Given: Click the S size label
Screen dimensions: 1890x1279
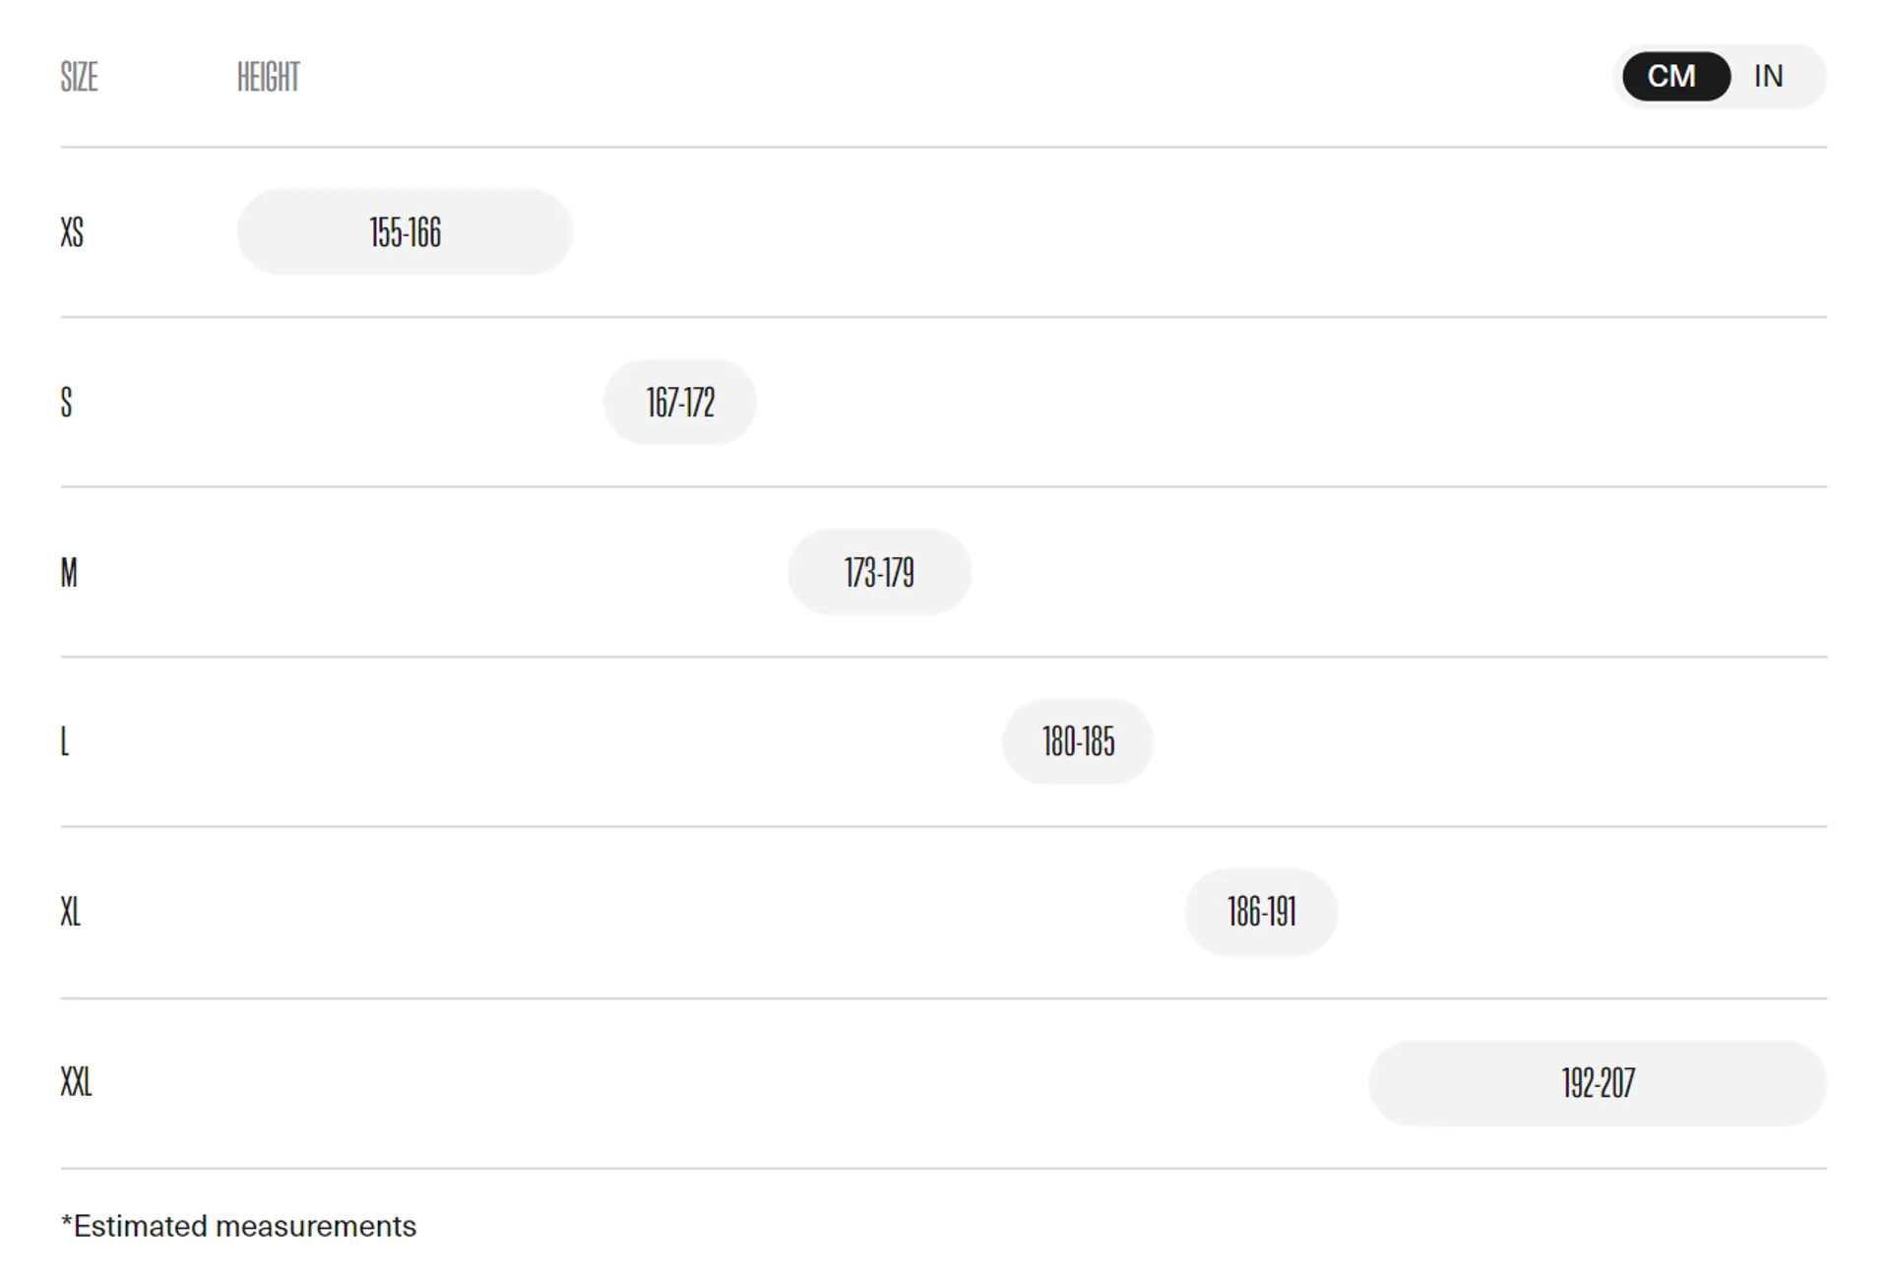Looking at the screenshot, I should [x=66, y=403].
